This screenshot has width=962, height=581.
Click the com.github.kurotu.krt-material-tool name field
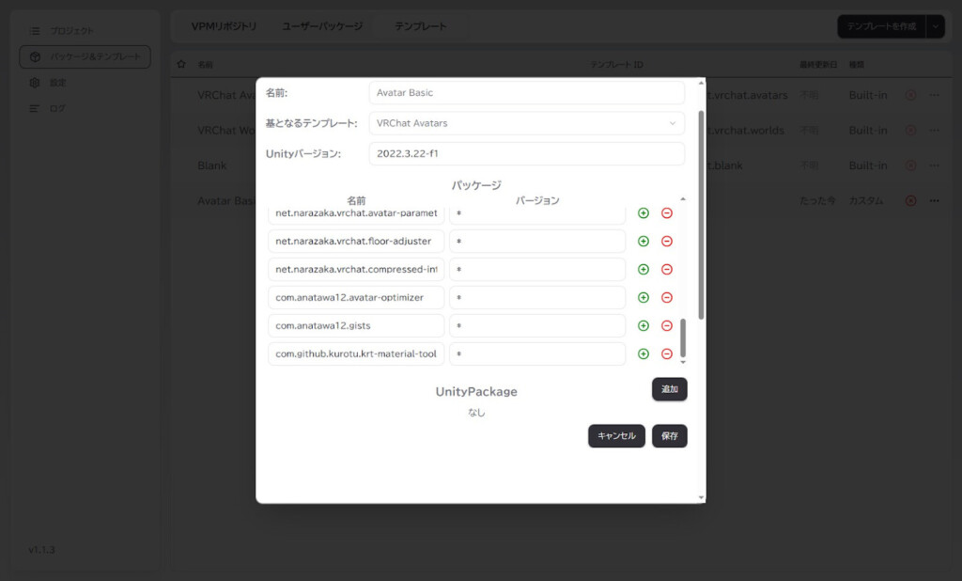356,353
